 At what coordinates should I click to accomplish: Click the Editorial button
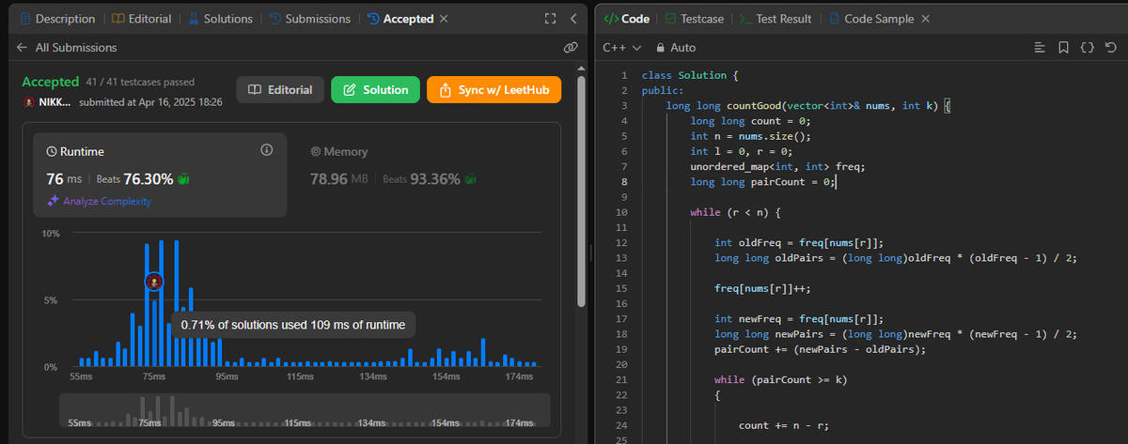click(280, 89)
